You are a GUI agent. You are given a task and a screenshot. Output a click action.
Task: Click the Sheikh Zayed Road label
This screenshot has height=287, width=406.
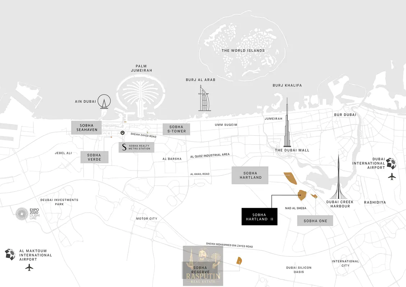(x=144, y=135)
